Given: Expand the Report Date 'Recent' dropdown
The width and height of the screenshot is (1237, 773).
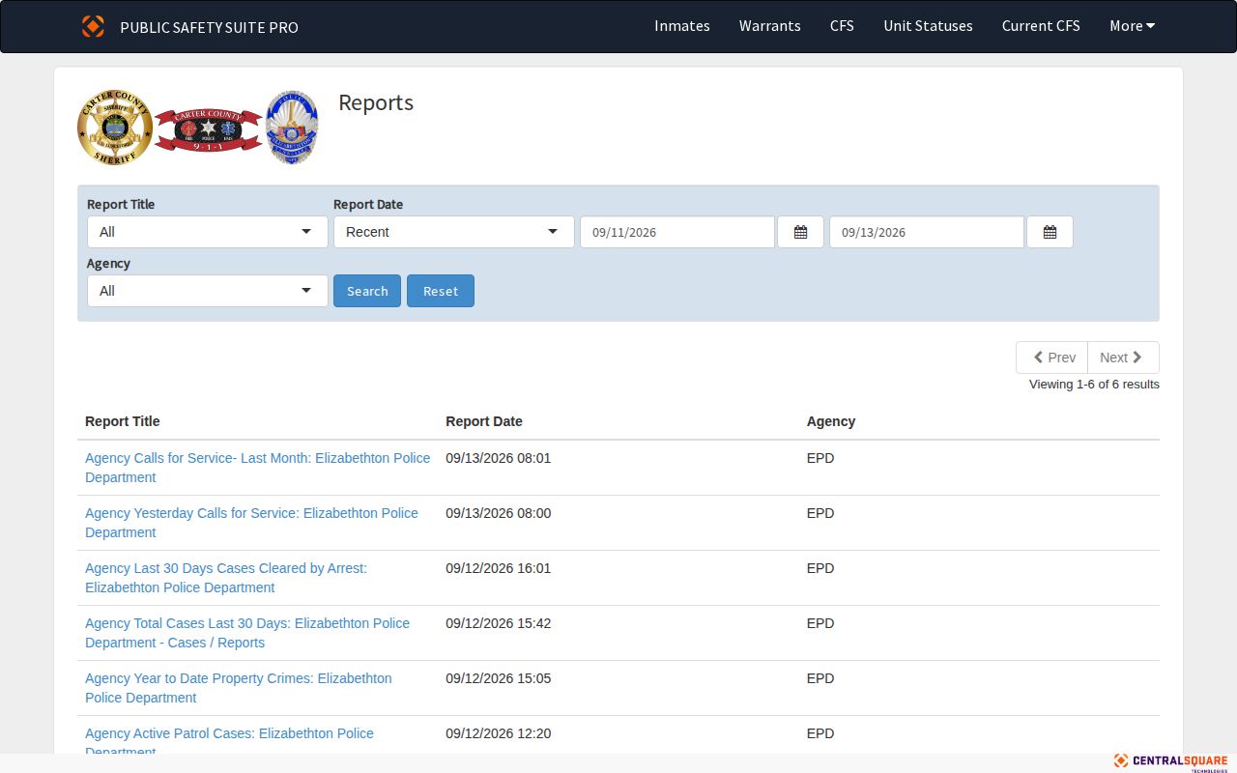Looking at the screenshot, I should point(454,232).
